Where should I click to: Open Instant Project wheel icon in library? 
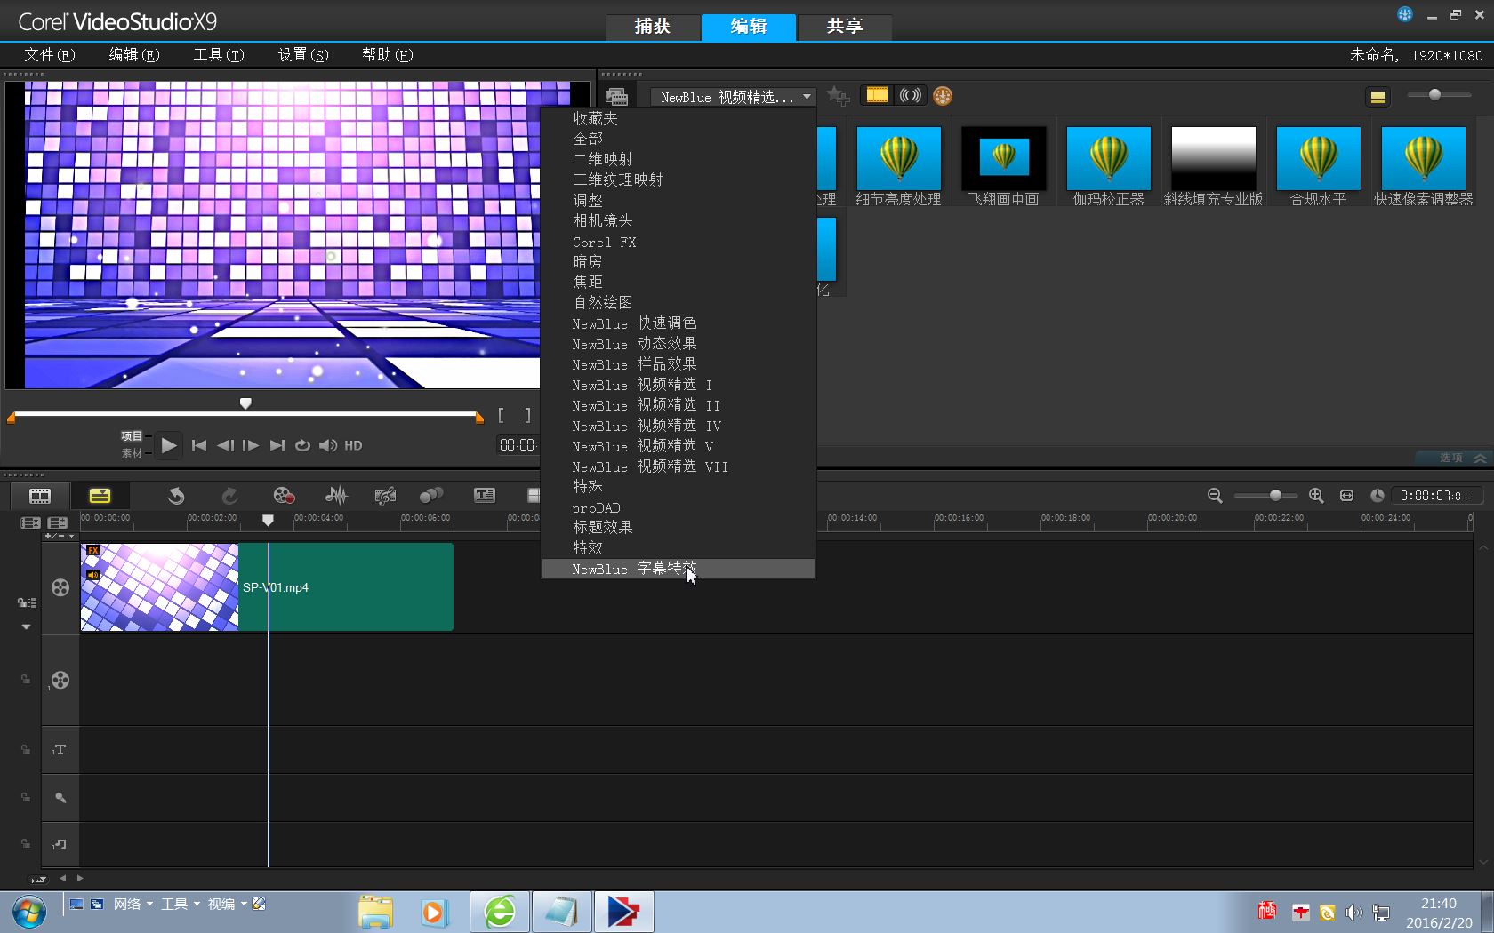(x=943, y=96)
